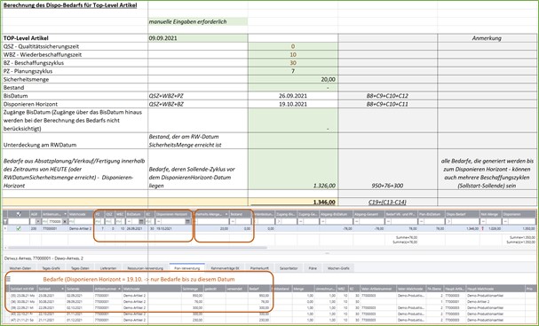The width and height of the screenshot is (539, 326).
Task: Expand the Sicherheits-Menge column header dropdown
Action: [x=226, y=214]
